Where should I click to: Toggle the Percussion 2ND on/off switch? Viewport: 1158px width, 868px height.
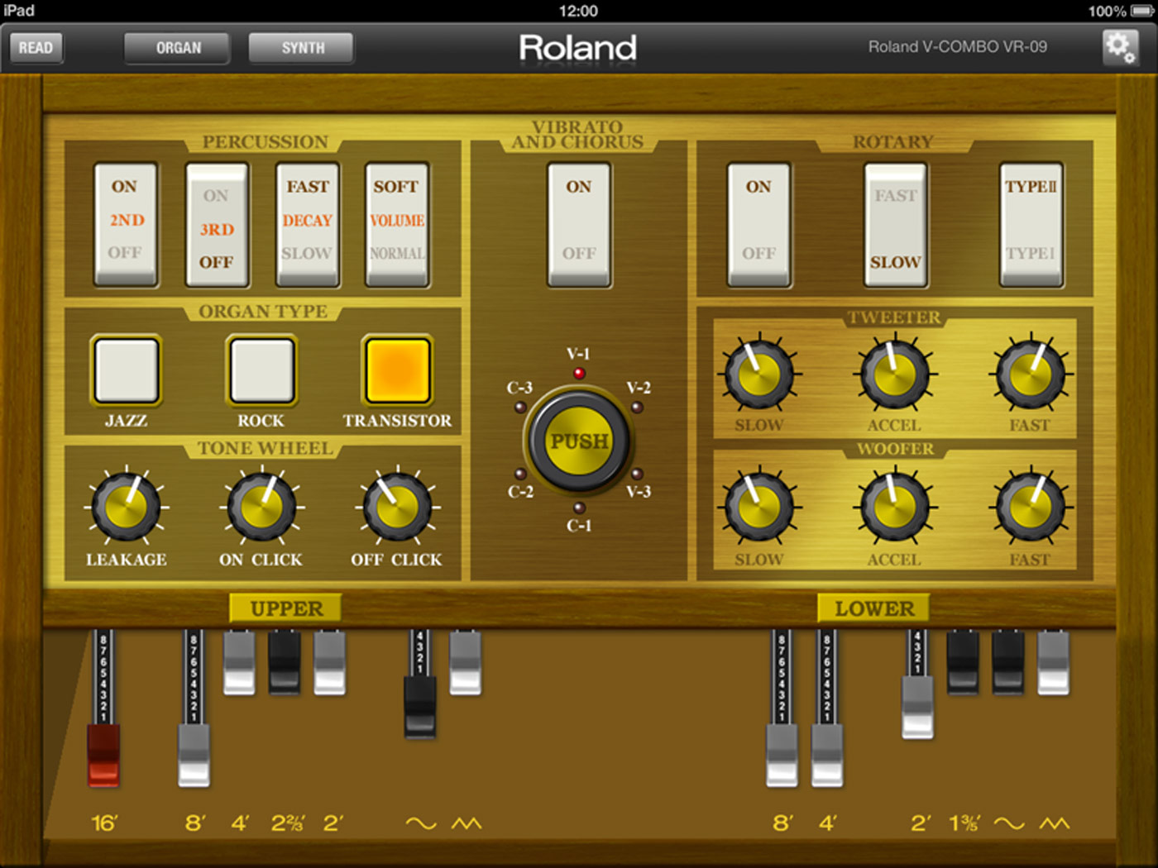pos(126,224)
